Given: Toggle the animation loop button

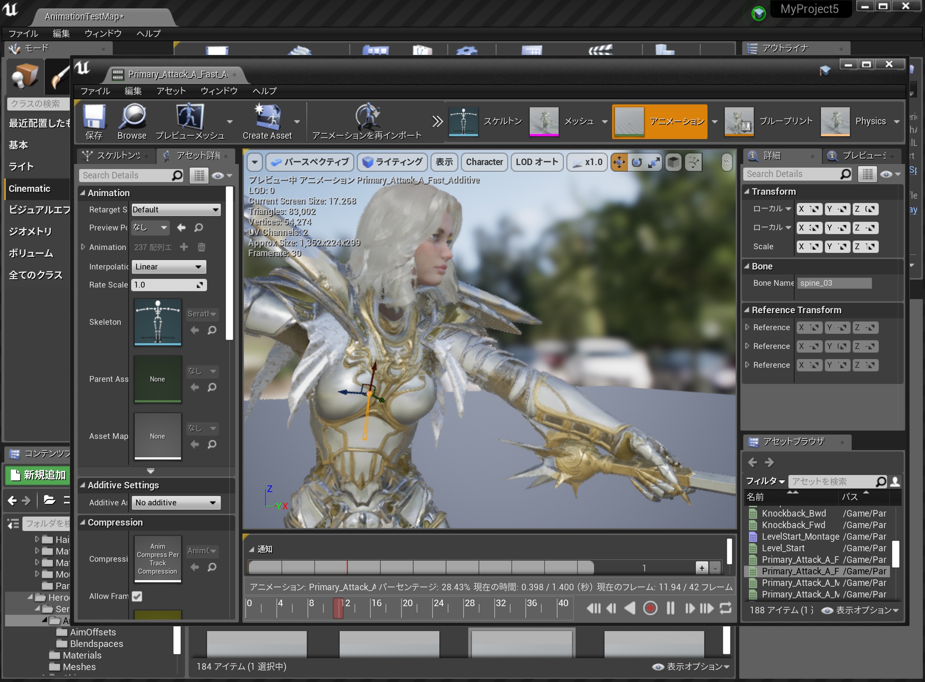Looking at the screenshot, I should (726, 608).
